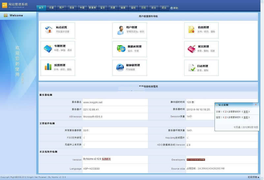Screen dimensions: 264x180
Task: Open 投票管理 title link
Action: (60, 65)
